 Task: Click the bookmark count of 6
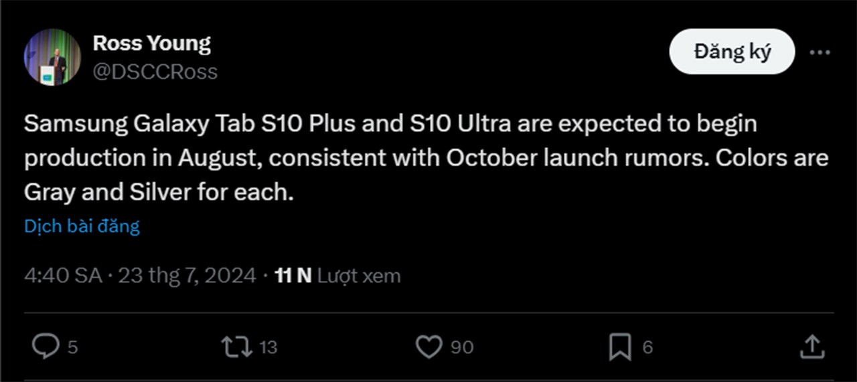(647, 347)
